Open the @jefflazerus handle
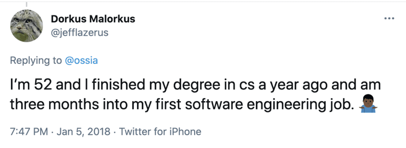The height and width of the screenshot is (148, 406). click(x=79, y=33)
